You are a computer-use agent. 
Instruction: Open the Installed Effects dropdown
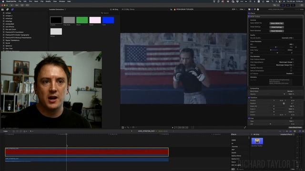coord(287,134)
